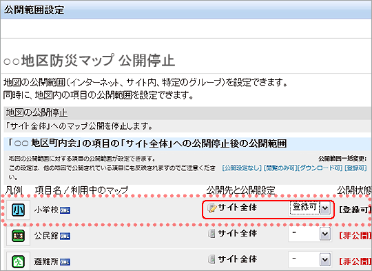The image size is (372, 271).
Task: Click the 小学校 item name
Action: click(x=46, y=210)
